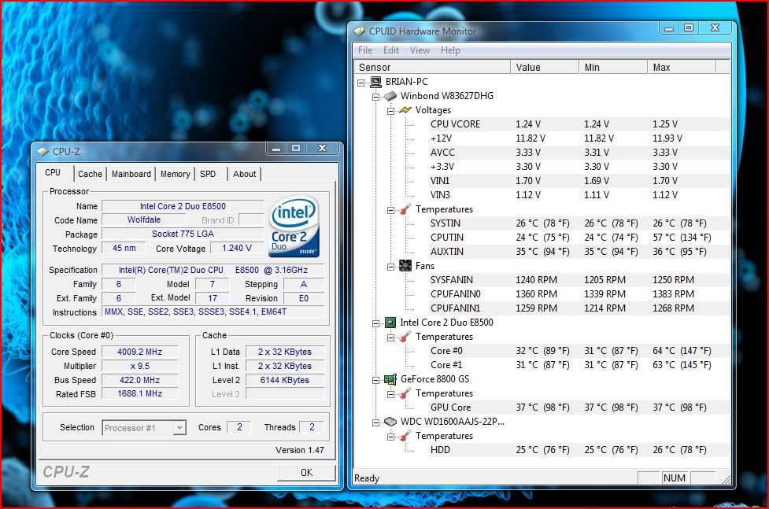The height and width of the screenshot is (509, 769).
Task: Click the Fans icon in sensor tree
Action: (405, 266)
